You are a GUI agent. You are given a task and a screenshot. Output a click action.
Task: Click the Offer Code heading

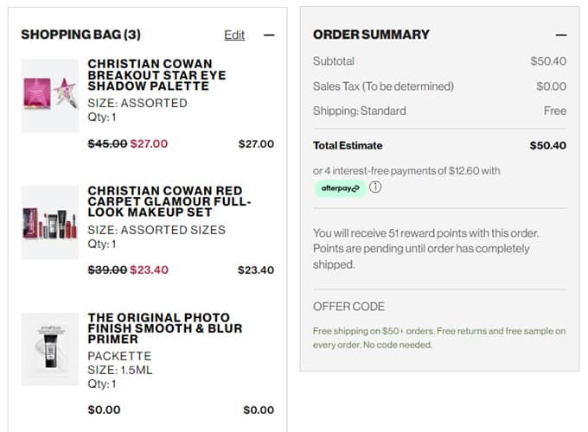(x=348, y=307)
